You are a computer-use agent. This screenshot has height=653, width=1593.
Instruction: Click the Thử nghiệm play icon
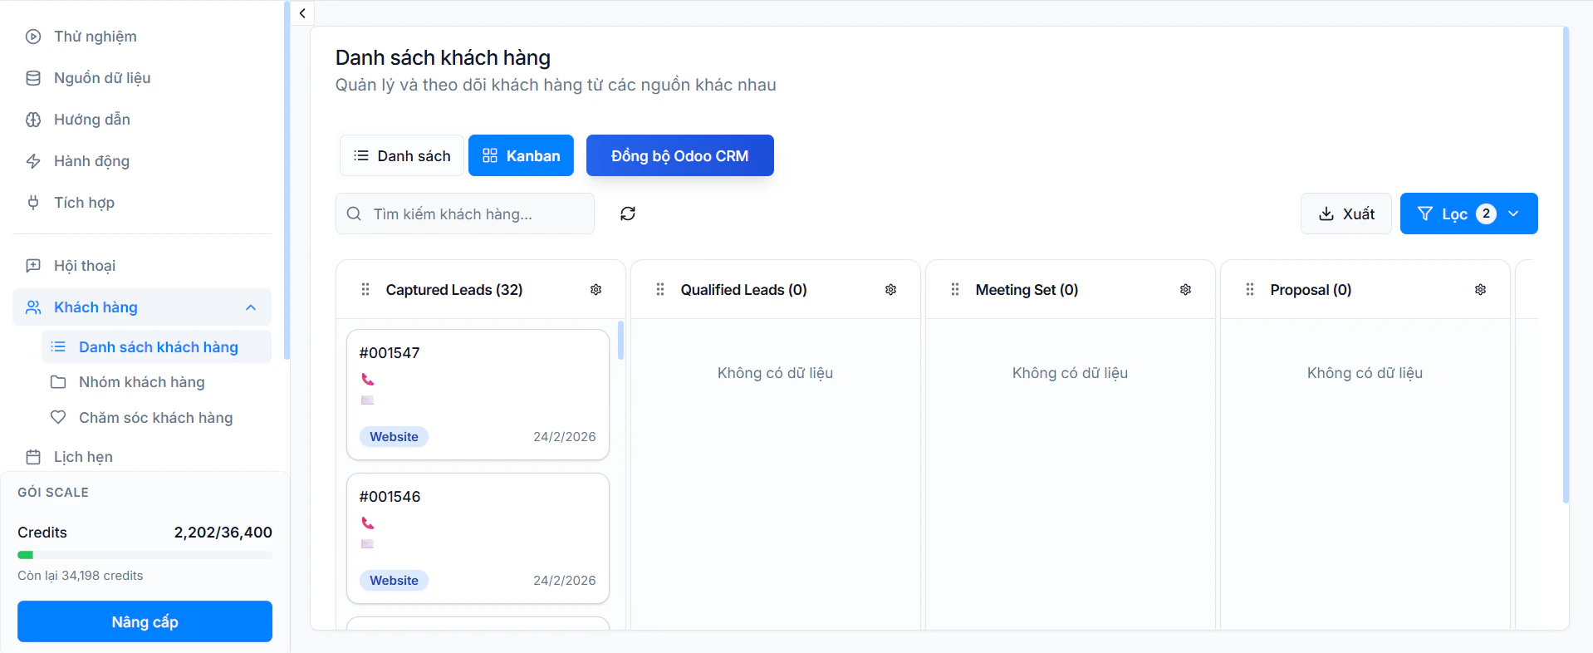click(33, 37)
